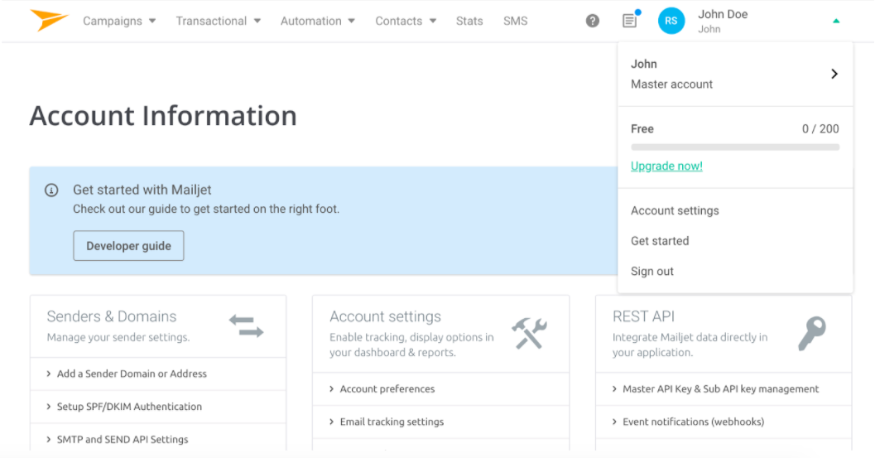Screen dimensions: 875x458
Task: Expand the Automation dropdown
Action: point(317,21)
